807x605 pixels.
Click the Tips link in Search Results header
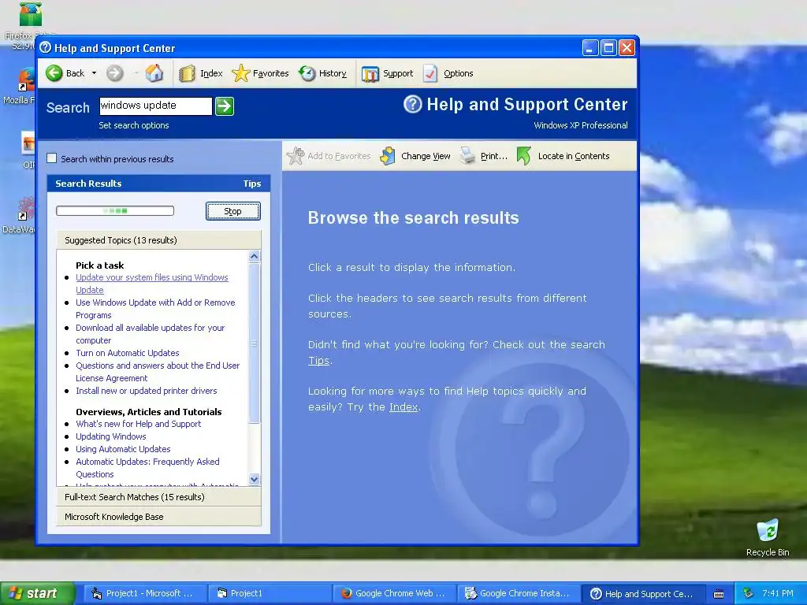pyautogui.click(x=252, y=184)
